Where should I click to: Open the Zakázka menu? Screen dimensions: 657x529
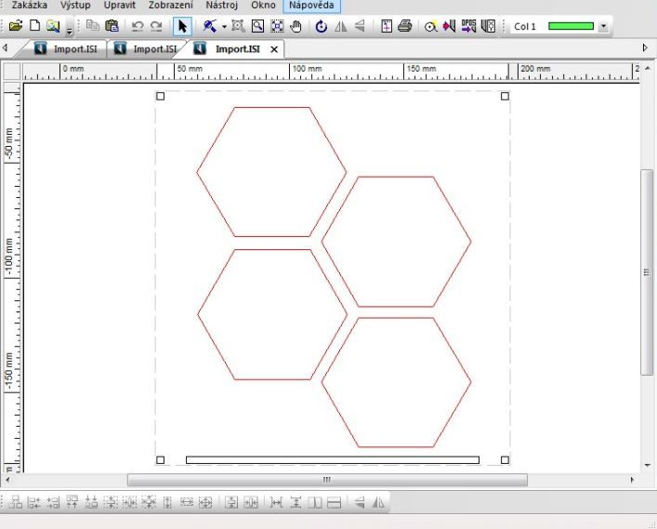pyautogui.click(x=29, y=6)
